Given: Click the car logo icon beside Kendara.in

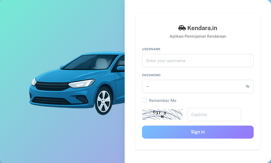Looking at the screenshot, I should tap(182, 28).
